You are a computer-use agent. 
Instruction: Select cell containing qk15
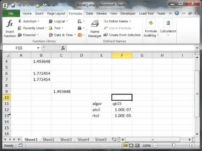(122, 104)
